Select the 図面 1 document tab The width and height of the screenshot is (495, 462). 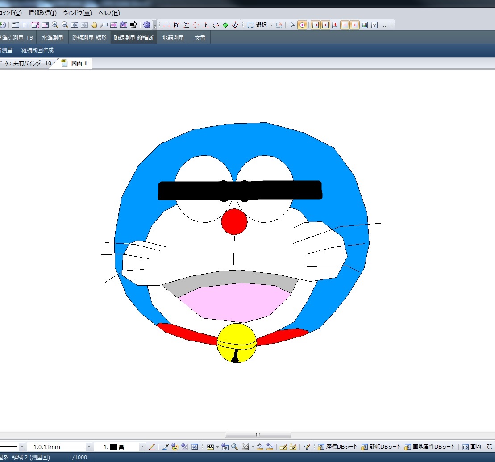(x=75, y=63)
